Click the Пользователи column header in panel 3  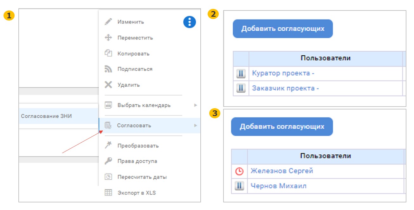[x=325, y=156]
